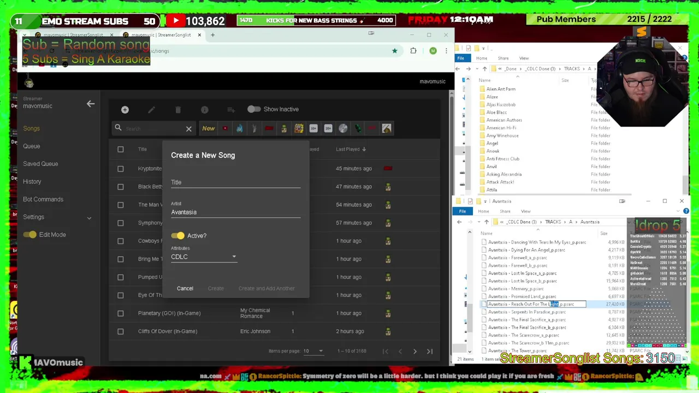
Task: Collapse the sidebar with the back arrow
Action: pos(91,103)
